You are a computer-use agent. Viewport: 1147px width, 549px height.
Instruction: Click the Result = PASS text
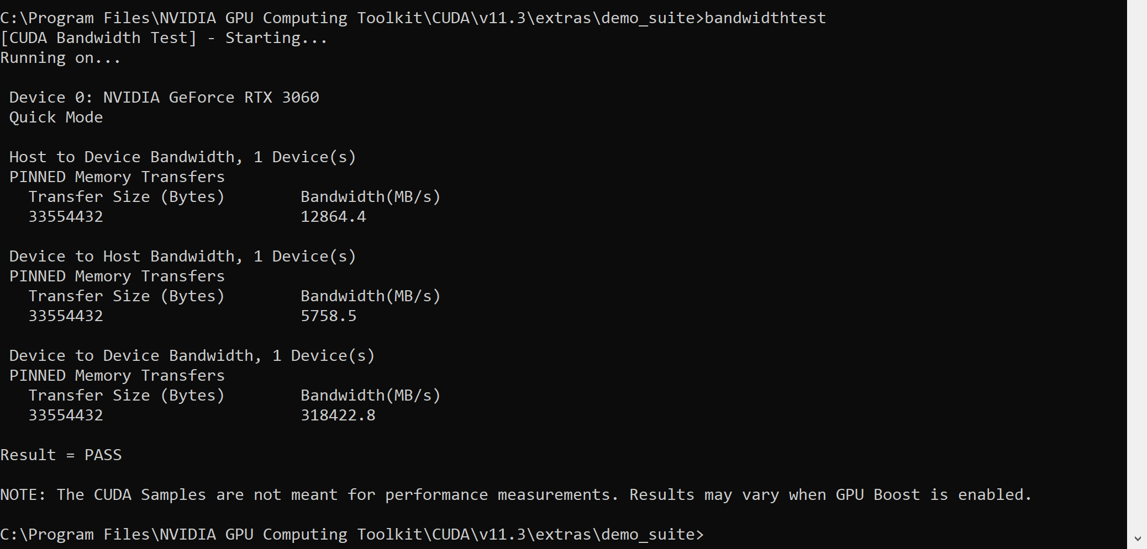[x=61, y=455]
